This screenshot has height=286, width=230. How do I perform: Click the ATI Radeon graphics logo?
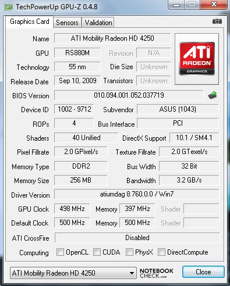pos(197,59)
